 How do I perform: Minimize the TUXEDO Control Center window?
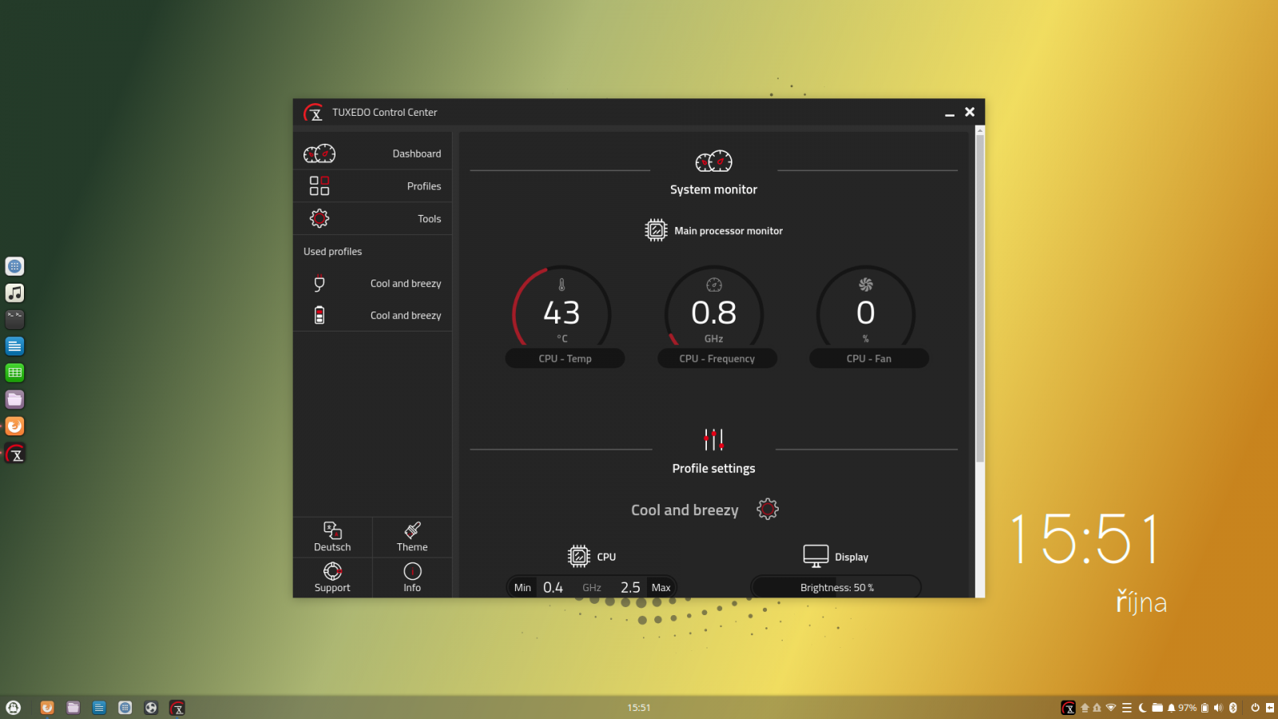[950, 113]
